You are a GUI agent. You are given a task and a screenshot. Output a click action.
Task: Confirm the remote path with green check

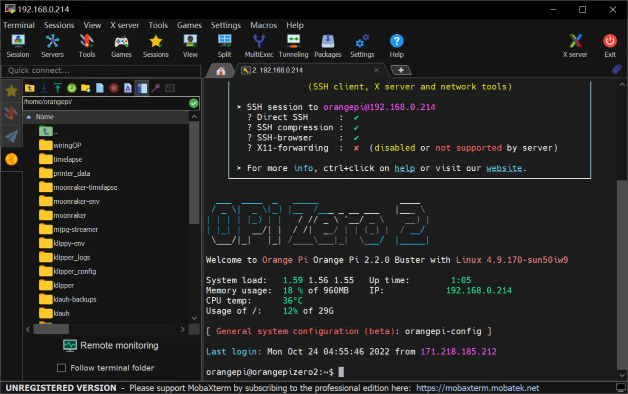[x=194, y=103]
